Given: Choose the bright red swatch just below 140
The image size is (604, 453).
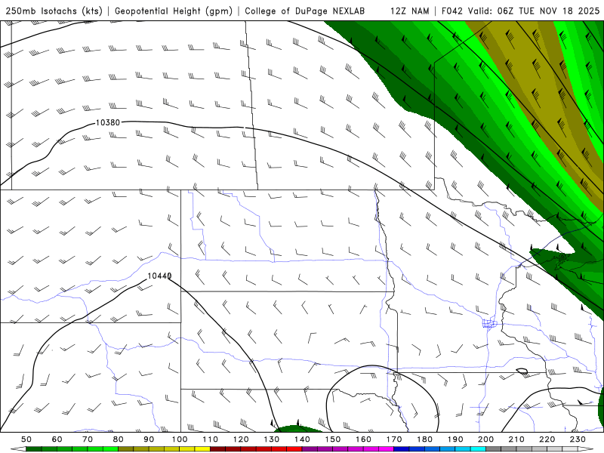Looking at the screenshot, I should (294, 448).
